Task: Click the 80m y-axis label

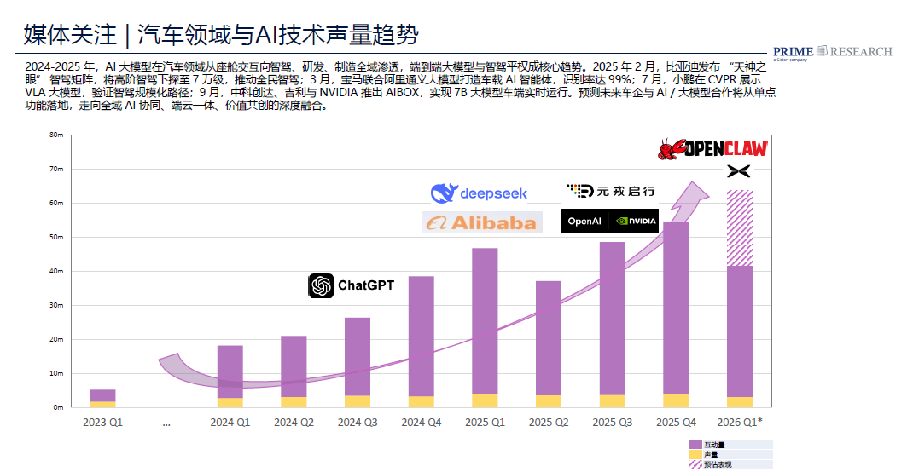Action: (x=56, y=135)
